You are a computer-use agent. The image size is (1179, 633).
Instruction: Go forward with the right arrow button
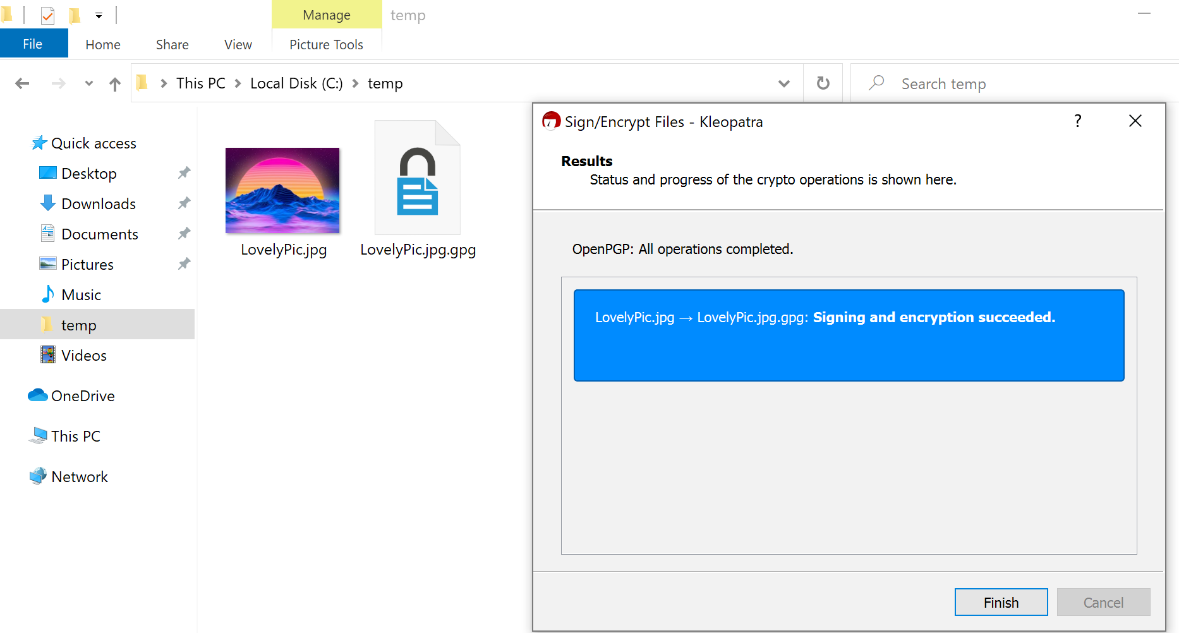coord(58,83)
